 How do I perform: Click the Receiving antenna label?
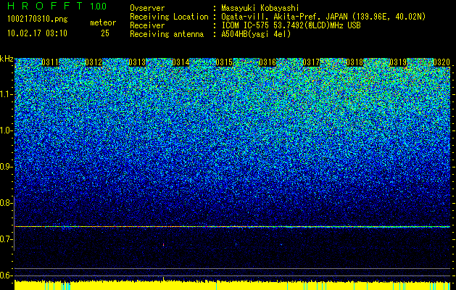click(x=167, y=34)
